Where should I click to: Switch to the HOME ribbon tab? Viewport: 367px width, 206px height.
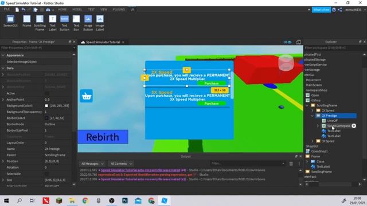pyautogui.click(x=63, y=9)
